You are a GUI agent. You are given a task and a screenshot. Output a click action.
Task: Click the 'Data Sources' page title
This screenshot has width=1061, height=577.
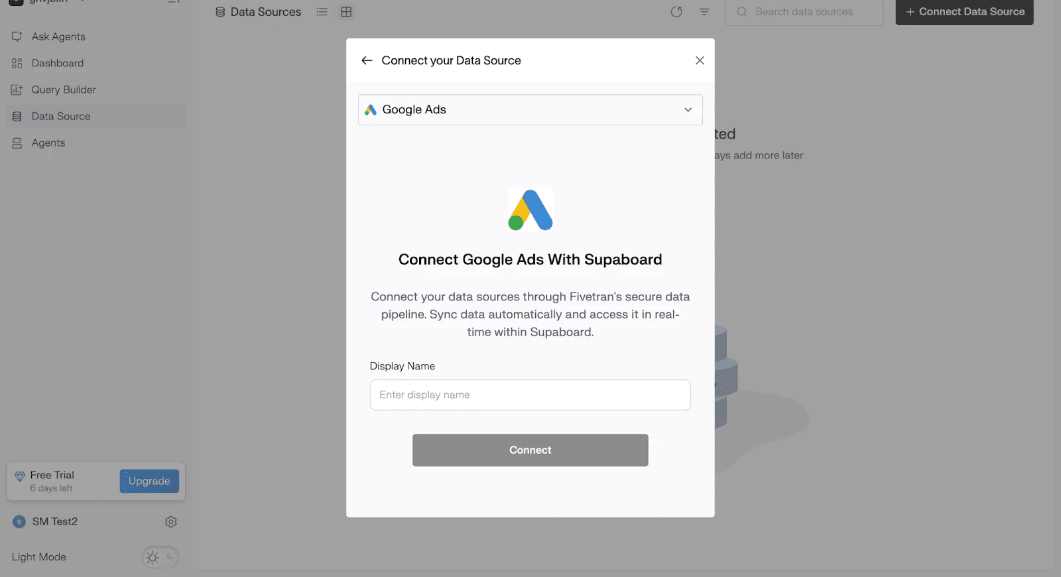click(266, 12)
